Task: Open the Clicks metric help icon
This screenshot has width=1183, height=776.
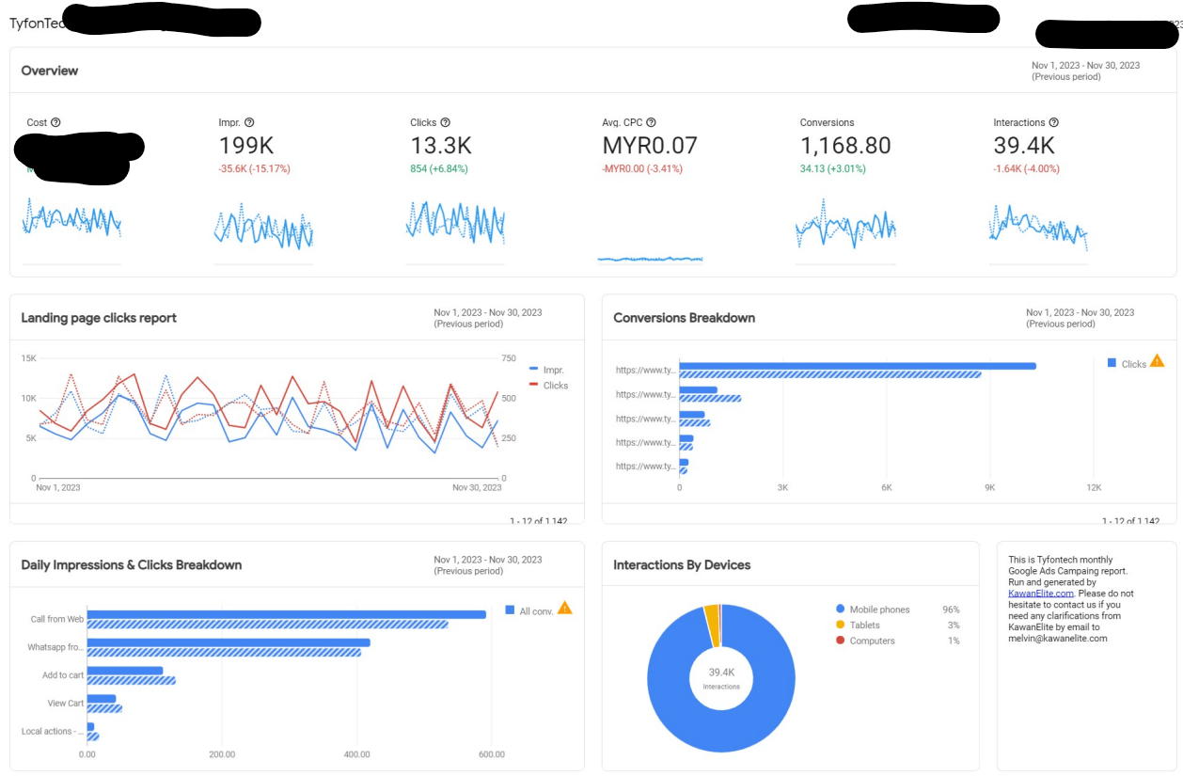Action: (445, 122)
